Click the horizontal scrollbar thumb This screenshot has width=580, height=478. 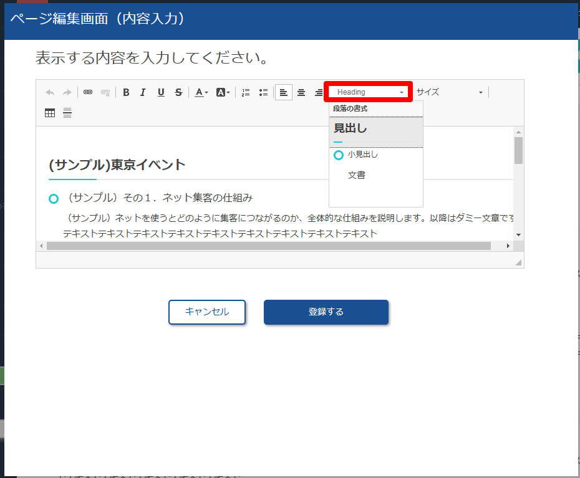click(x=269, y=246)
